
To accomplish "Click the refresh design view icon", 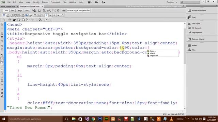I will point(58,11).
